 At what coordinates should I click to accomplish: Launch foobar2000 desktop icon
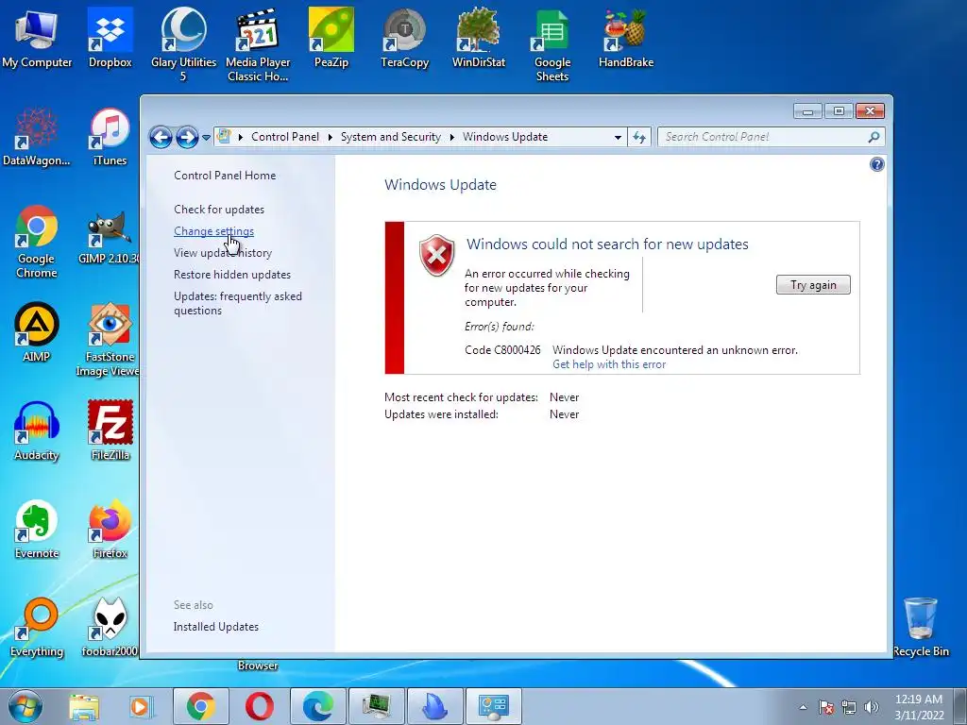(x=110, y=628)
